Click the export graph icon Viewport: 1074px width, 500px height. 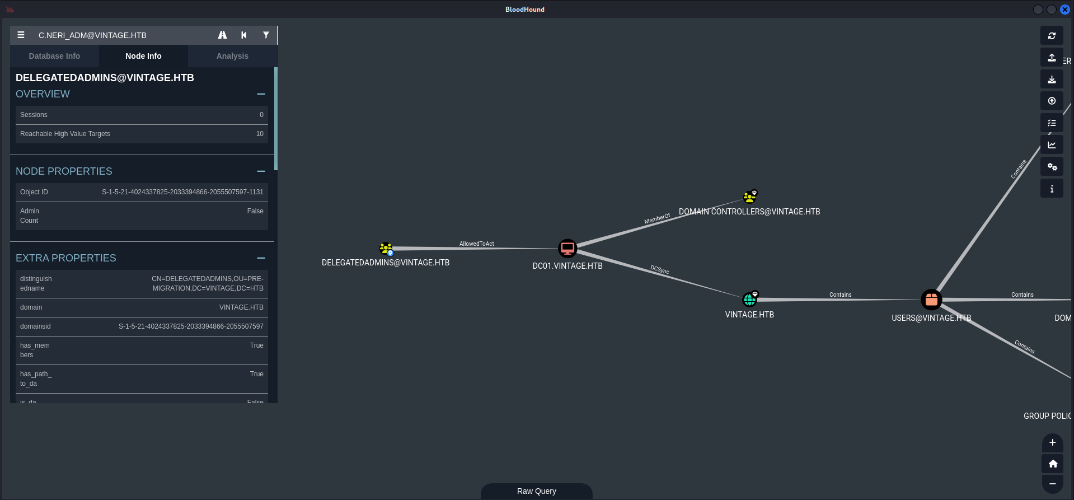1052,57
